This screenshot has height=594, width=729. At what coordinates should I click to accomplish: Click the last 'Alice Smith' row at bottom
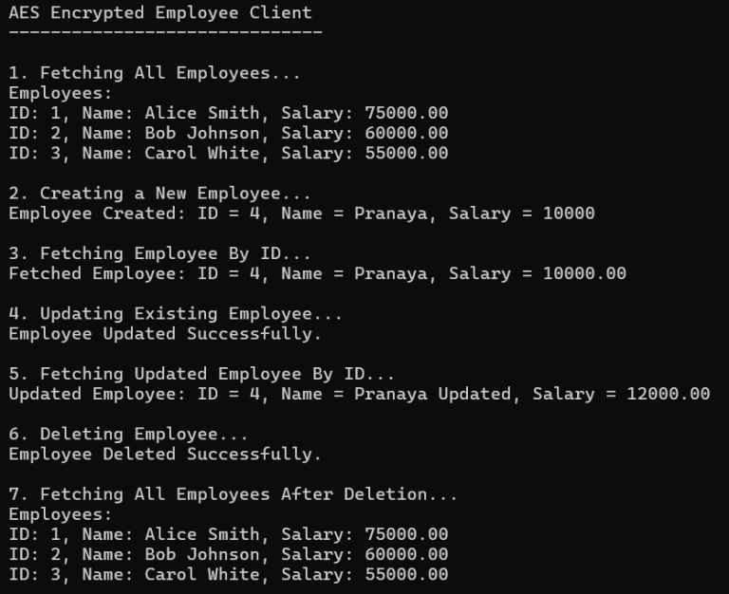coord(228,534)
